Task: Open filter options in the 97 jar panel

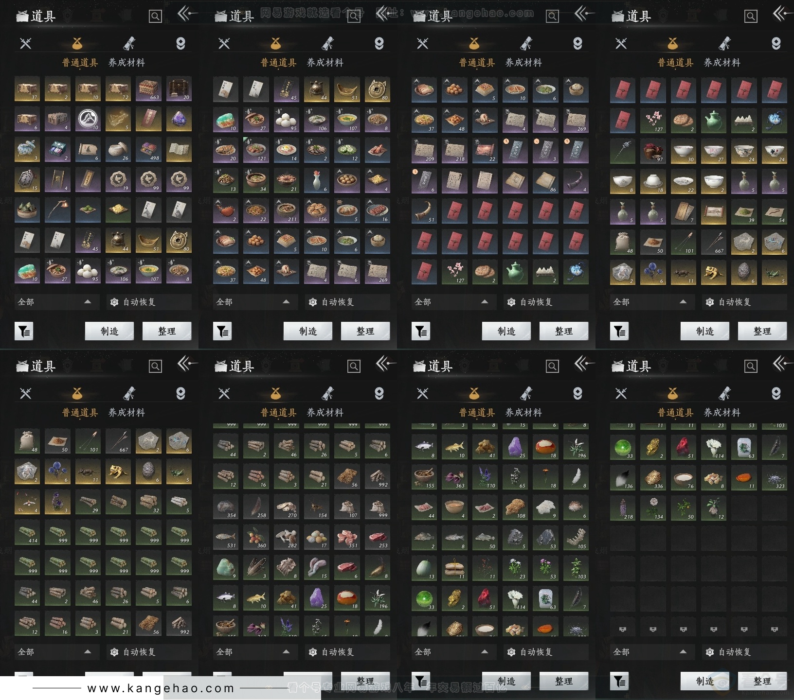Action: coord(619,332)
